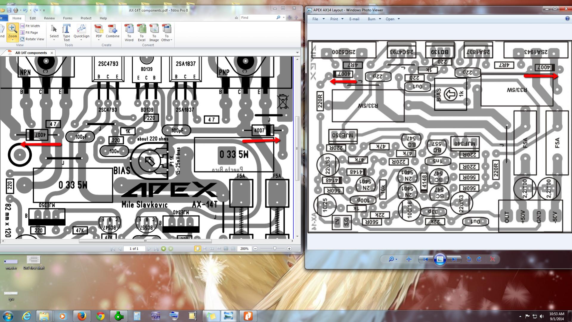Click the page number box showing 1 of 1
Image resolution: width=572 pixels, height=322 pixels.
click(134, 249)
